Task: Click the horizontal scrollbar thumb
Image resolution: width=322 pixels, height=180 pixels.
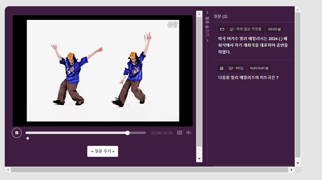Action: tap(150, 170)
